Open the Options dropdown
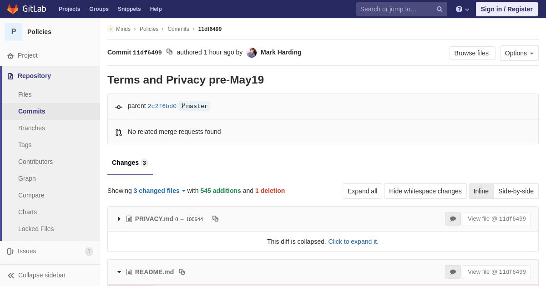The width and height of the screenshot is (546, 286). point(519,53)
